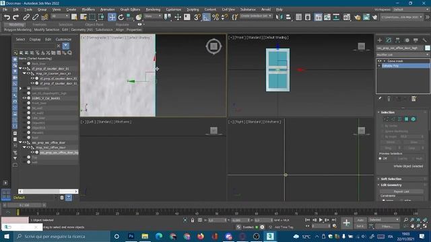The height and width of the screenshot is (242, 431).
Task: Collapse the Selection rollout
Action: tap(388, 112)
